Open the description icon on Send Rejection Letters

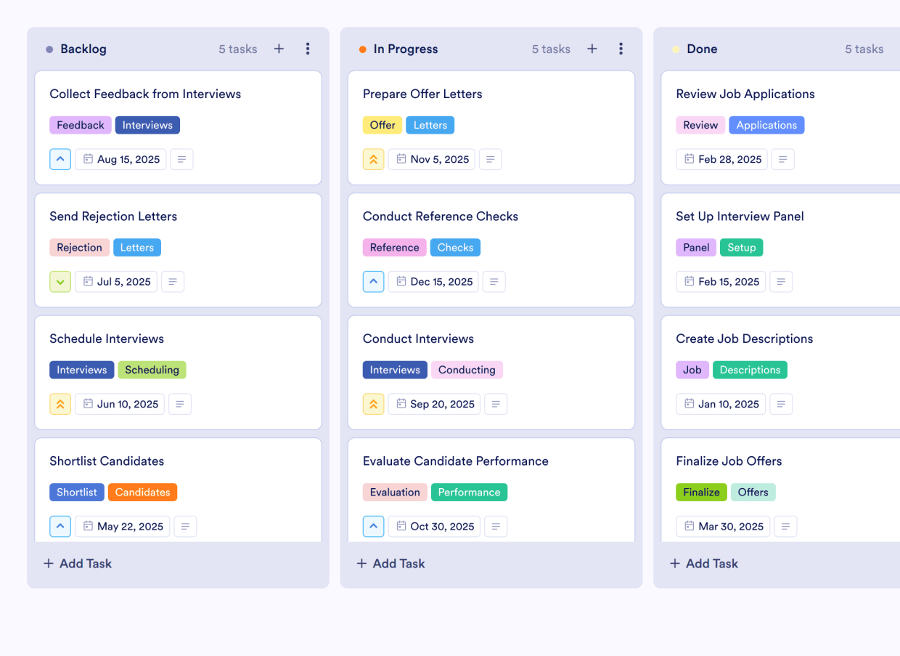coord(172,281)
